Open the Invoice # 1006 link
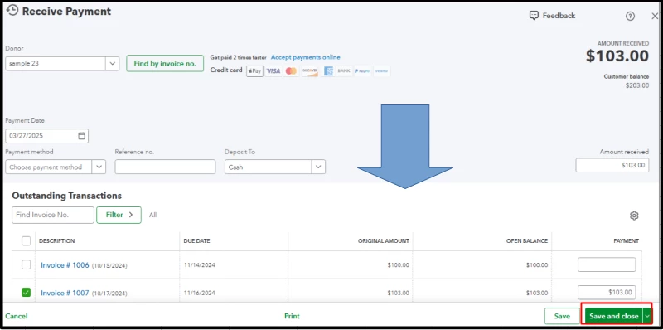 65,265
